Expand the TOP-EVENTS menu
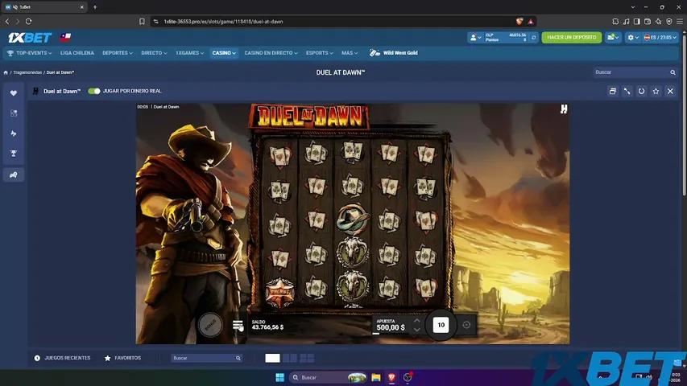This screenshot has width=687, height=386. pos(30,53)
